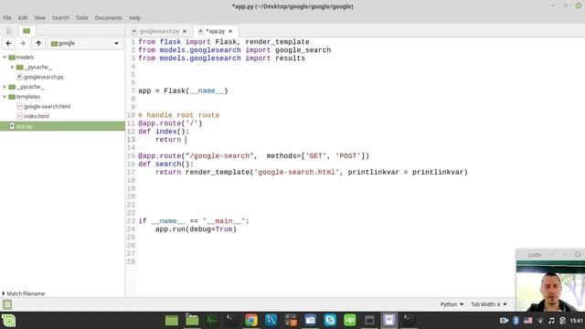The image size is (585, 329).
Task: Open the File menu
Action: [7, 17]
